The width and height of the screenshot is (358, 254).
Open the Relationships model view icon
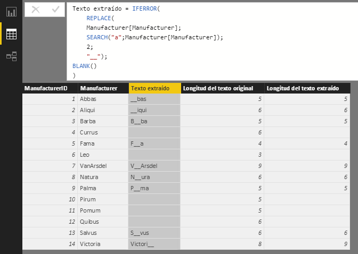click(11, 56)
